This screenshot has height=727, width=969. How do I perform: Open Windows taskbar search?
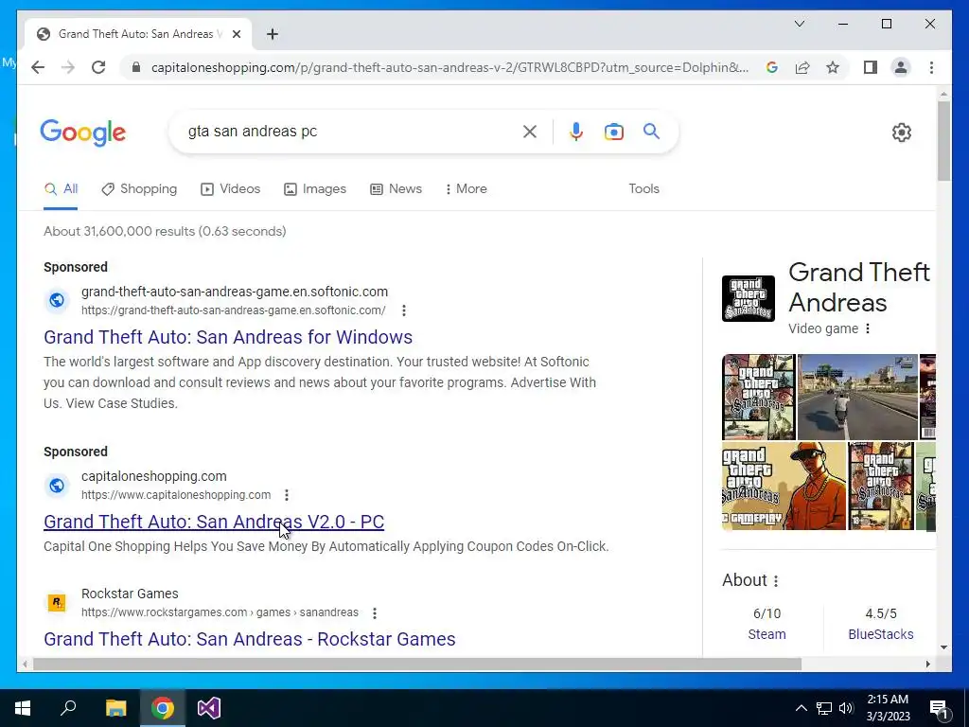(x=68, y=708)
